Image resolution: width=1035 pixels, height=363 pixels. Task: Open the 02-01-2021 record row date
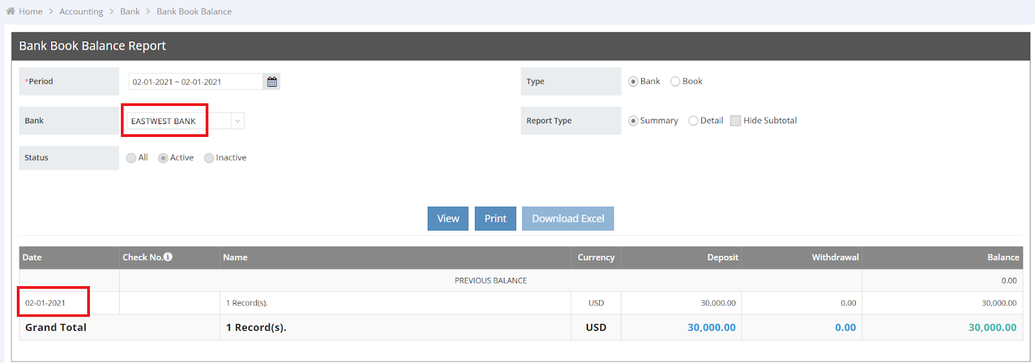(x=45, y=303)
